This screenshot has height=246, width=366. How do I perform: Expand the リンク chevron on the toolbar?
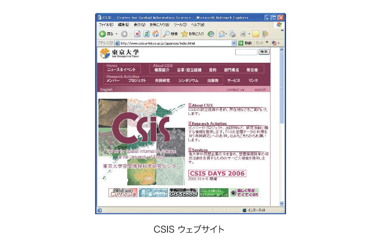click(x=266, y=43)
